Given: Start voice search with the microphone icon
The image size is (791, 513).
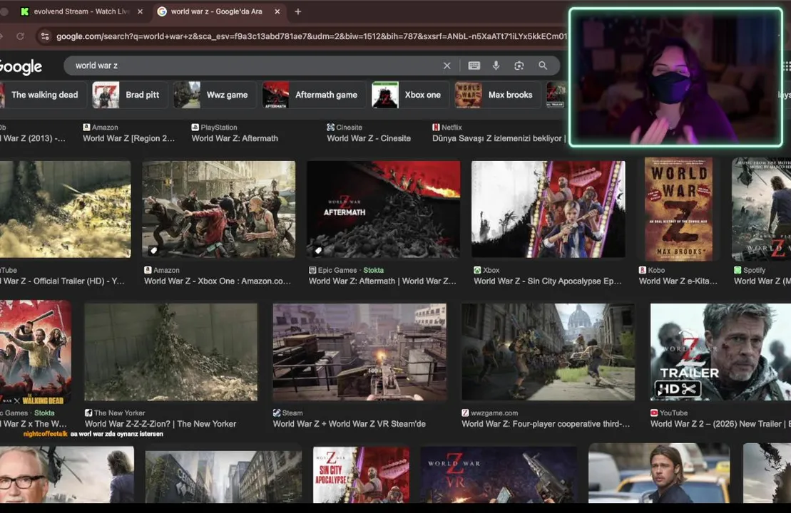Looking at the screenshot, I should coord(496,66).
